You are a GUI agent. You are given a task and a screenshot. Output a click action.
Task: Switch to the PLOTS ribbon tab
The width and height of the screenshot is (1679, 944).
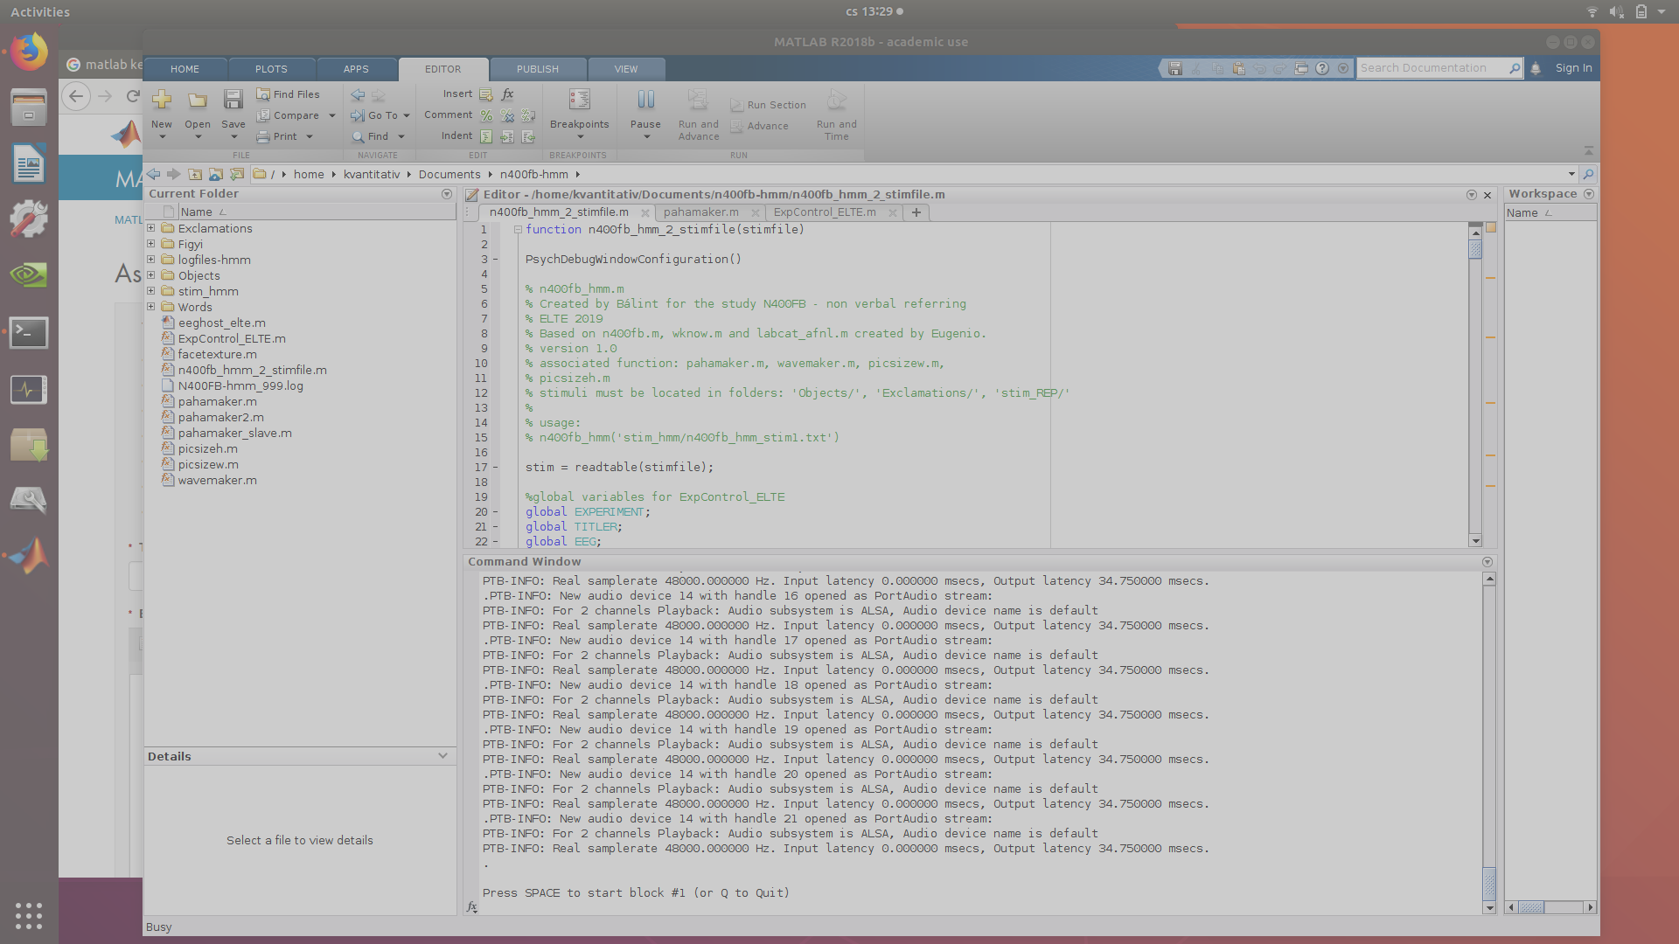[x=271, y=69]
